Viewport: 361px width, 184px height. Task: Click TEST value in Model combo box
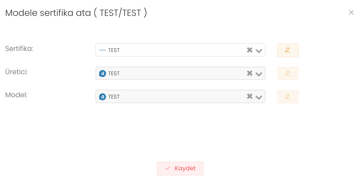[114, 97]
